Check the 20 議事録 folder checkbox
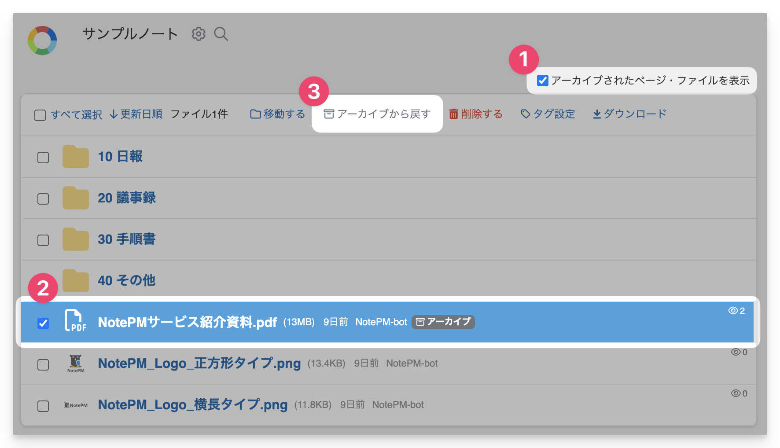Image resolution: width=780 pixels, height=448 pixels. (43, 199)
